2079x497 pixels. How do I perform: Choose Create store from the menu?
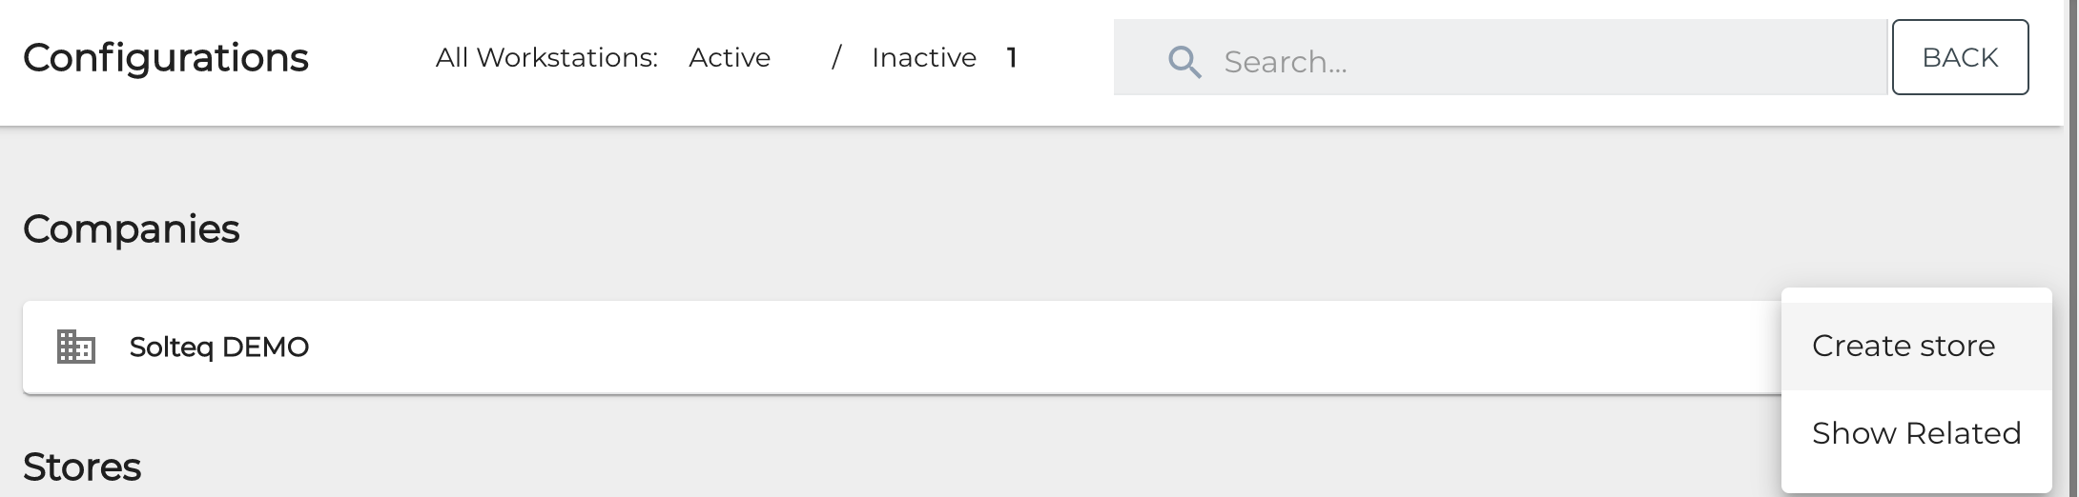click(1904, 346)
